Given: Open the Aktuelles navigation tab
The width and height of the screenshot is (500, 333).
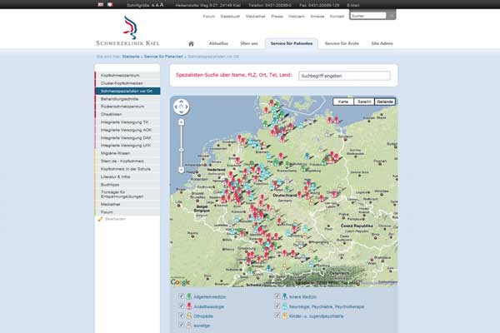Looking at the screenshot, I should 217,43.
